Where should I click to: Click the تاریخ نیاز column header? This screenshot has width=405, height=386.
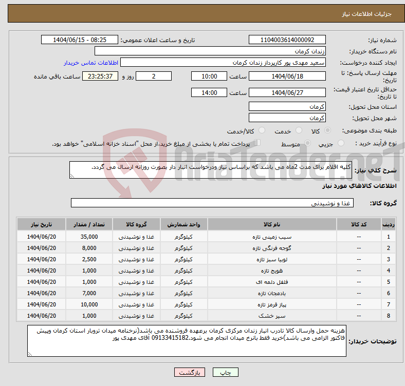41,225
